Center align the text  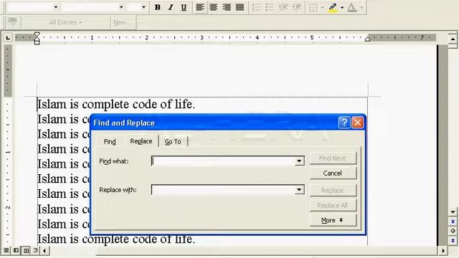214,7
